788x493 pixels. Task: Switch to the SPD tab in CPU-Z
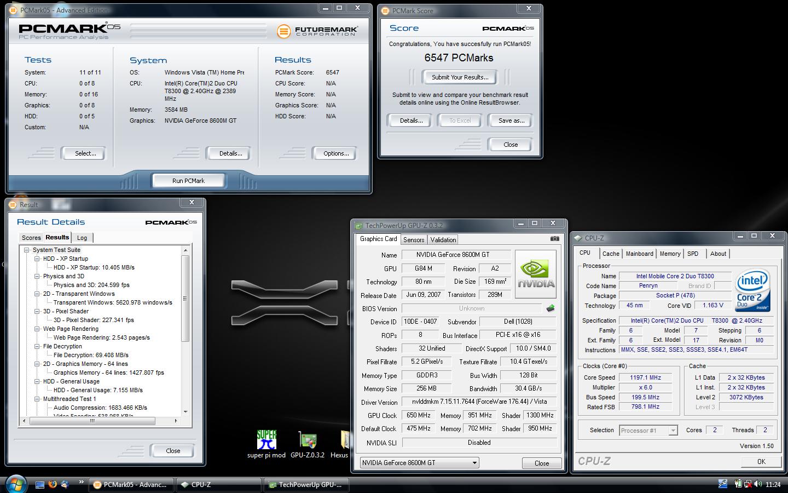[693, 254]
